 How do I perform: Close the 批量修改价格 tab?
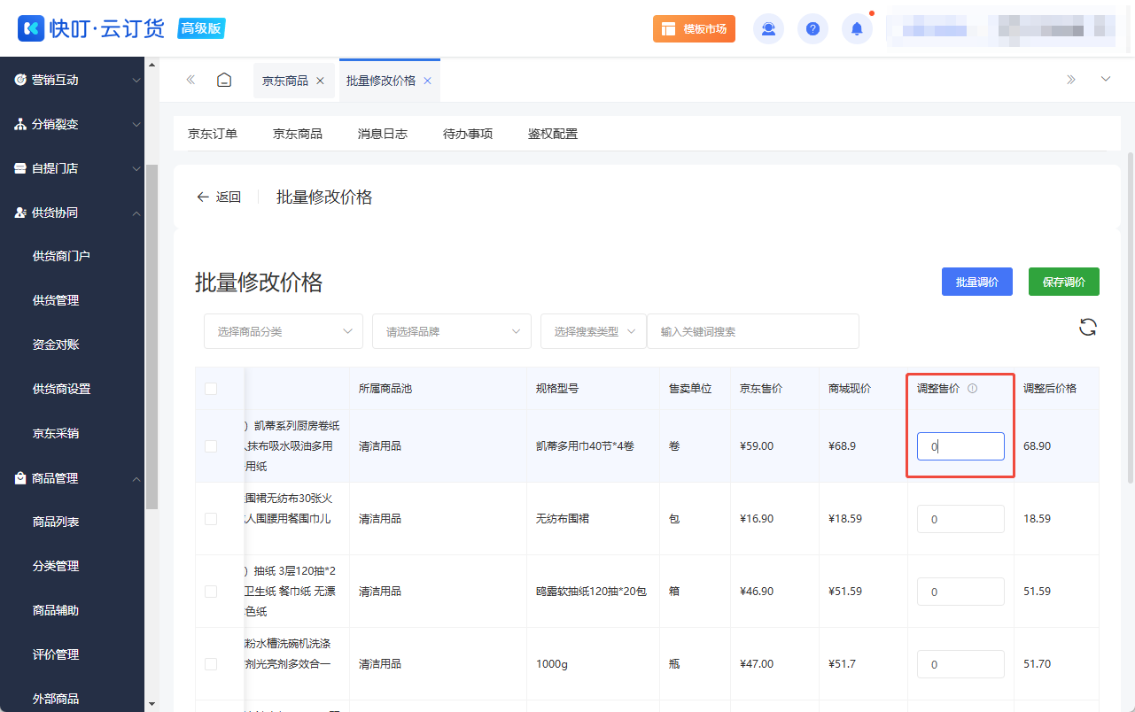[427, 81]
